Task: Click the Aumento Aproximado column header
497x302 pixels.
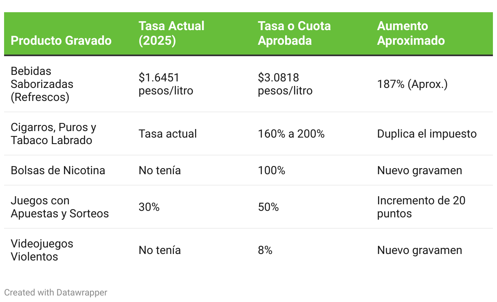Action: (411, 33)
